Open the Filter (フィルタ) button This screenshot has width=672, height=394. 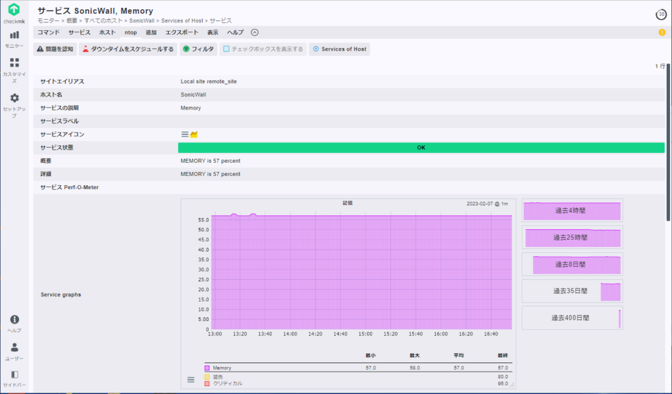[x=198, y=49]
